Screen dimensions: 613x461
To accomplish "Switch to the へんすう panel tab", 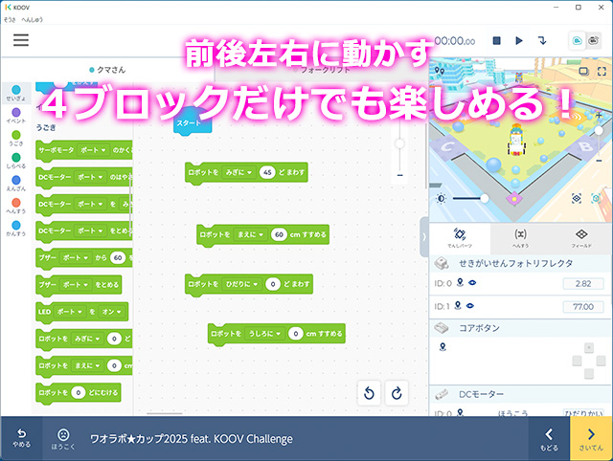I will point(520,238).
